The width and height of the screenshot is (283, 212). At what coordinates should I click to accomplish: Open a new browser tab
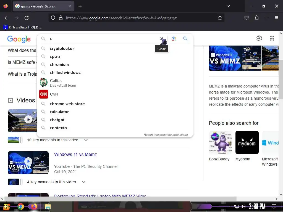(80, 6)
